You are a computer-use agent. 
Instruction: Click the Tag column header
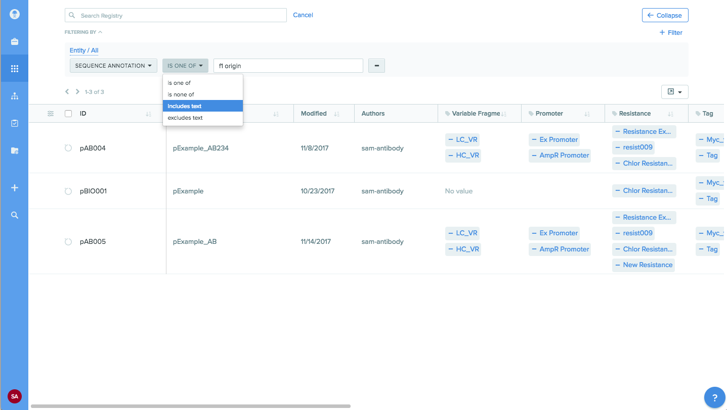click(708, 114)
